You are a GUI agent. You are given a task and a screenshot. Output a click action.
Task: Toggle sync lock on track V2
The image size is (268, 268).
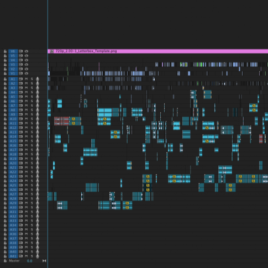click(x=20, y=69)
